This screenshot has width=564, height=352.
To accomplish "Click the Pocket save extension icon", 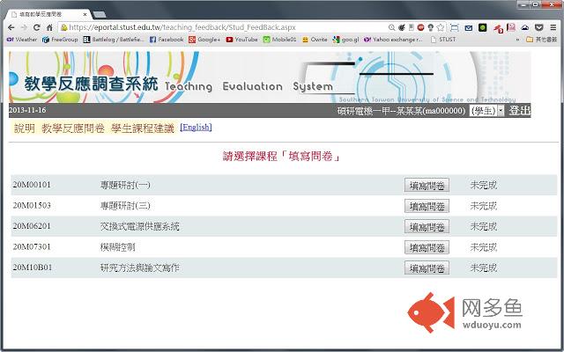I will tap(538, 27).
